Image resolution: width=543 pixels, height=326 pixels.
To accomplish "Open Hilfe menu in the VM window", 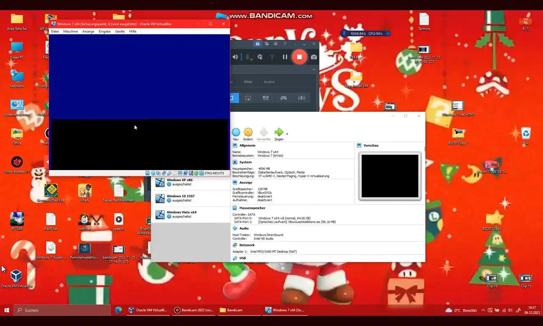I will 133,31.
